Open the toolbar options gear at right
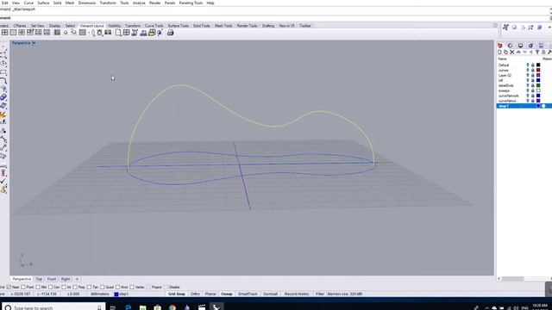Screen dimensions: 552x310 point(495,26)
